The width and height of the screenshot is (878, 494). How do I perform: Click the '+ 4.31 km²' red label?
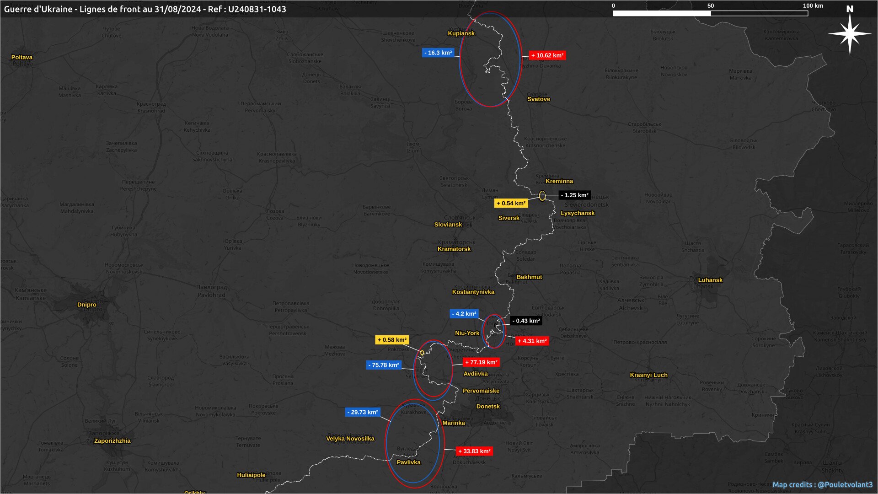(x=532, y=341)
